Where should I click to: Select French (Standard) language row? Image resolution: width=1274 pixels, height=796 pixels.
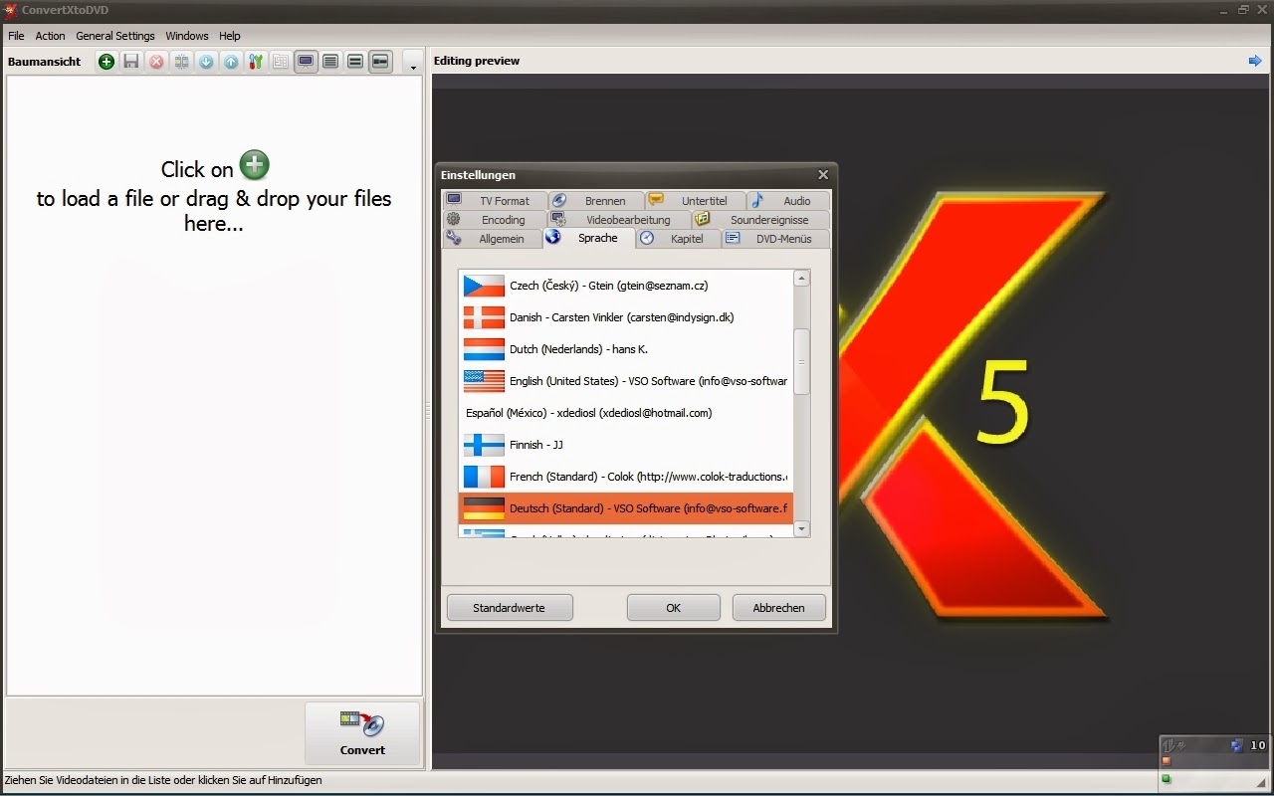(625, 477)
